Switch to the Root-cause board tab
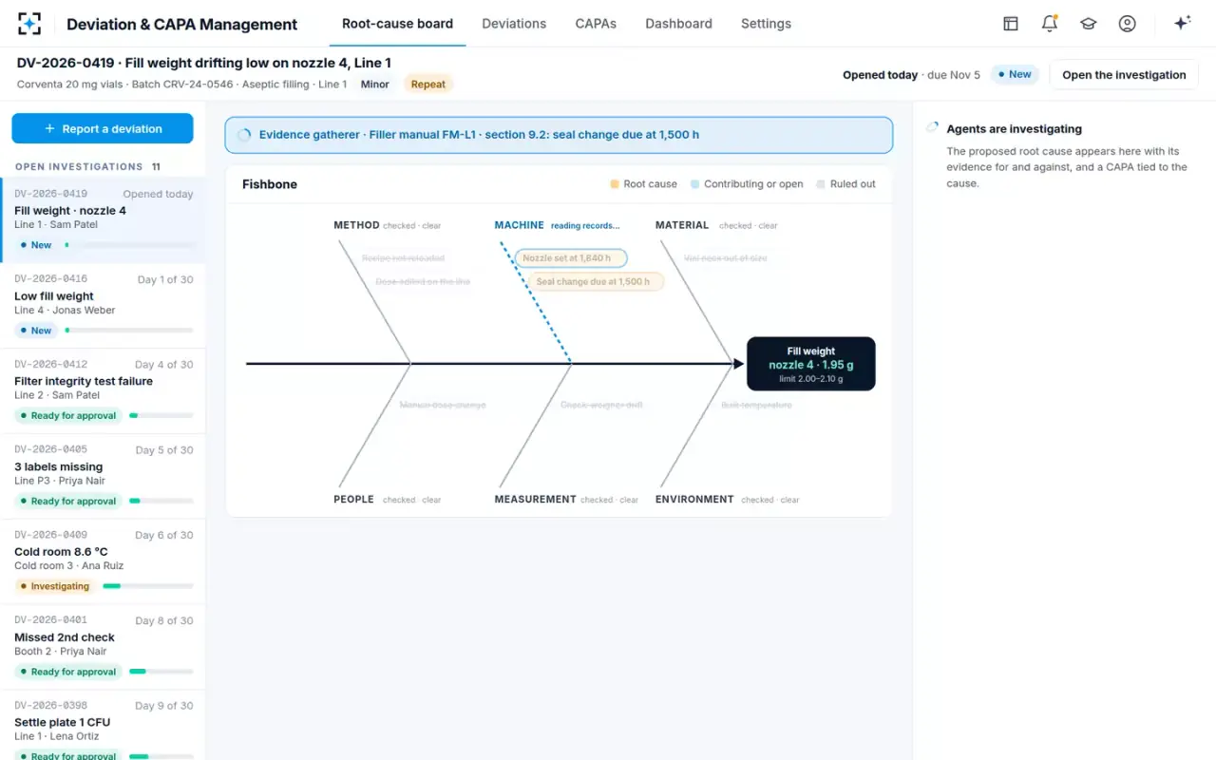This screenshot has height=760, width=1216. 397,24
